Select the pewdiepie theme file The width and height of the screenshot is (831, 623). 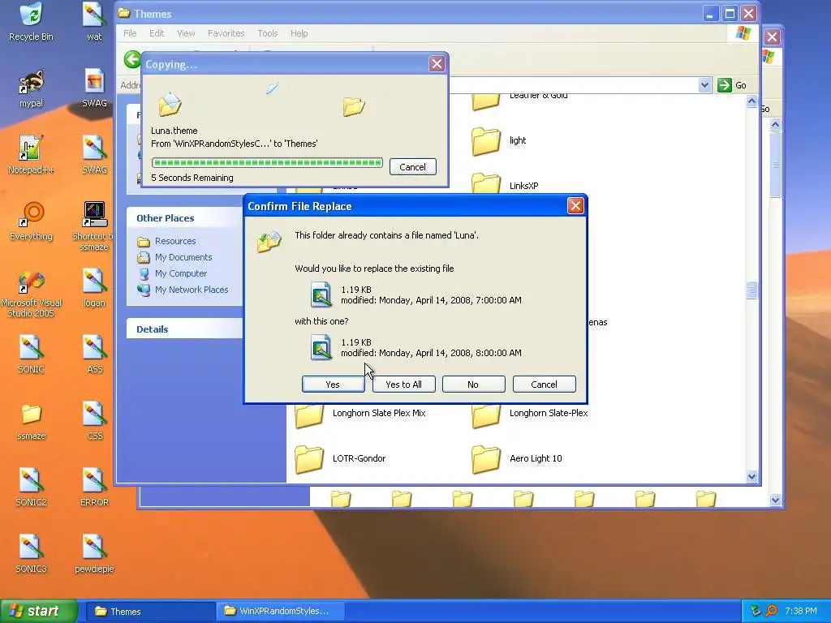(x=94, y=554)
